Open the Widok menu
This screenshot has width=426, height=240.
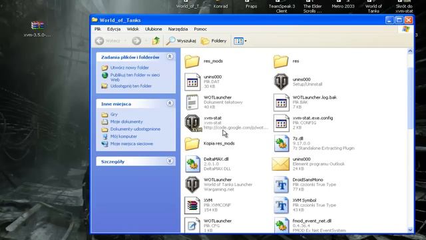click(132, 29)
